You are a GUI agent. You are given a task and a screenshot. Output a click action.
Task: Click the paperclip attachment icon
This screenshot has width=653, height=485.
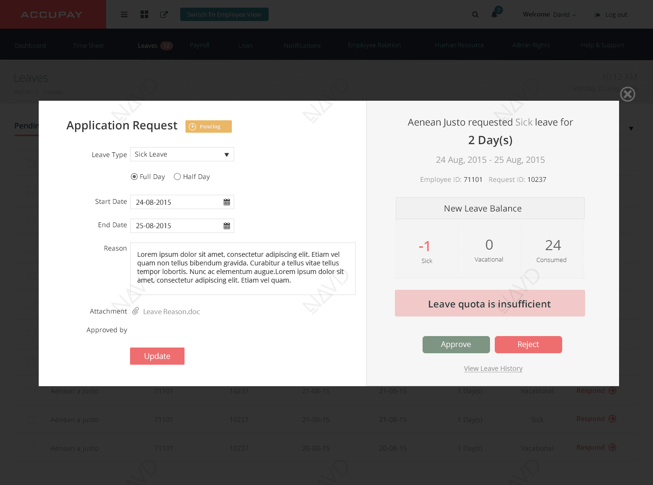pos(136,311)
